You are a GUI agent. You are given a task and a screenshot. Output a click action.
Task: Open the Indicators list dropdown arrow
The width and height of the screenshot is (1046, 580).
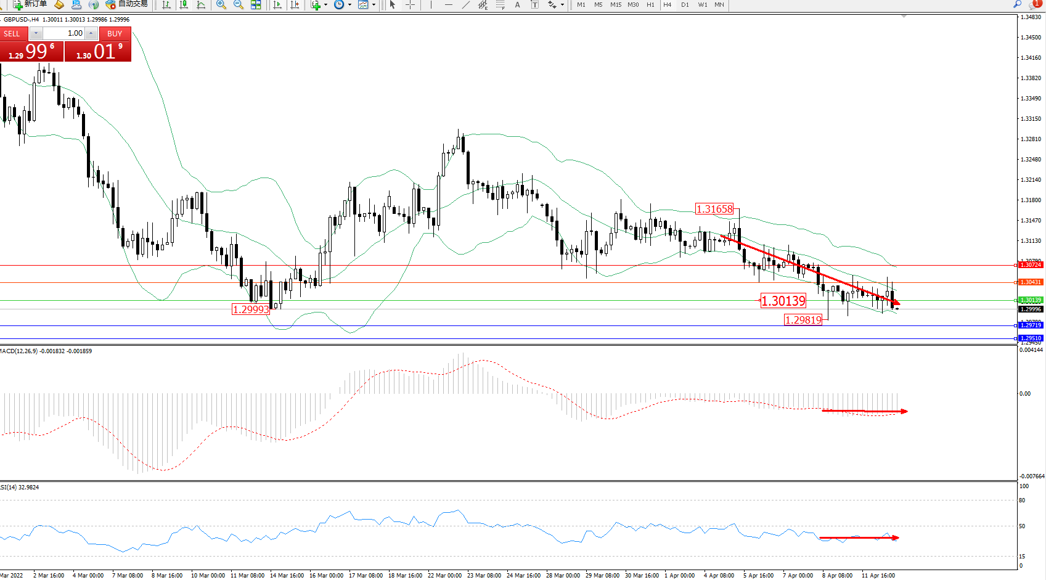[326, 5]
